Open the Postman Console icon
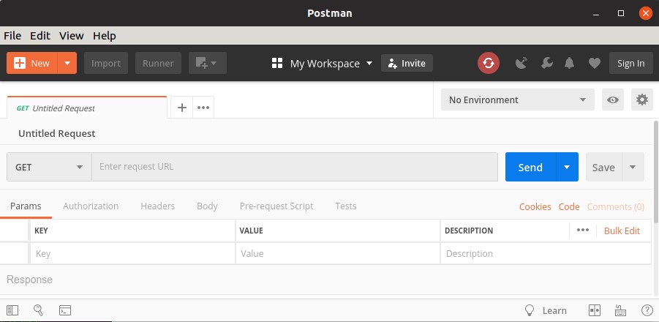The height and width of the screenshot is (322, 659). [x=64, y=310]
